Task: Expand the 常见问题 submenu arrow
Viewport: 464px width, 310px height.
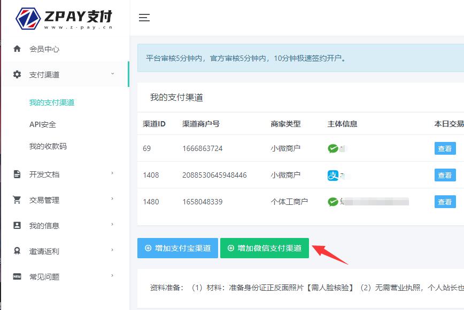Action: (x=112, y=276)
